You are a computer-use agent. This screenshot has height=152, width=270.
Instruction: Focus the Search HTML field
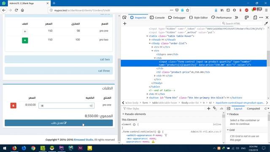(x=241, y=24)
